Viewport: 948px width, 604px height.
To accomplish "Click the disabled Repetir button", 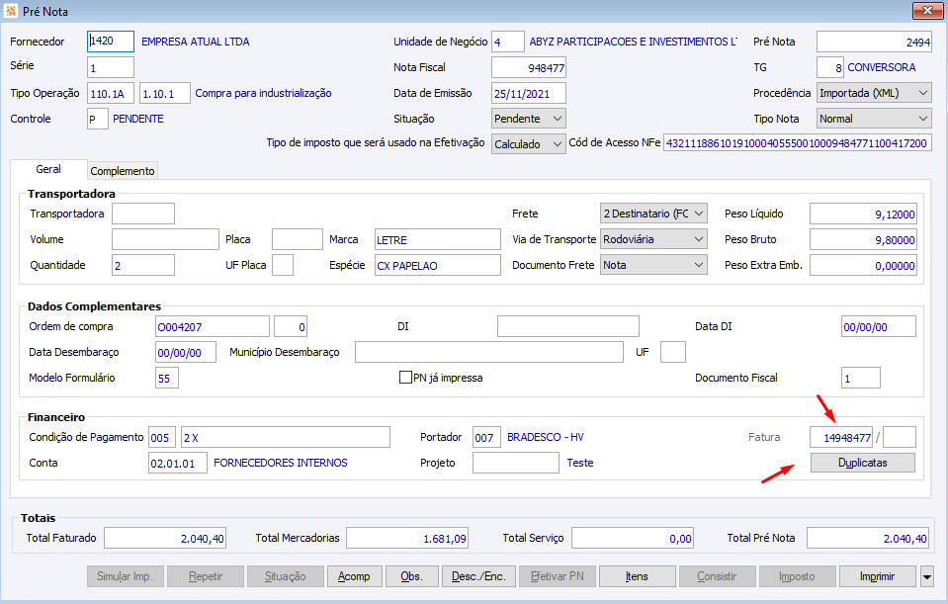I will click(x=206, y=576).
